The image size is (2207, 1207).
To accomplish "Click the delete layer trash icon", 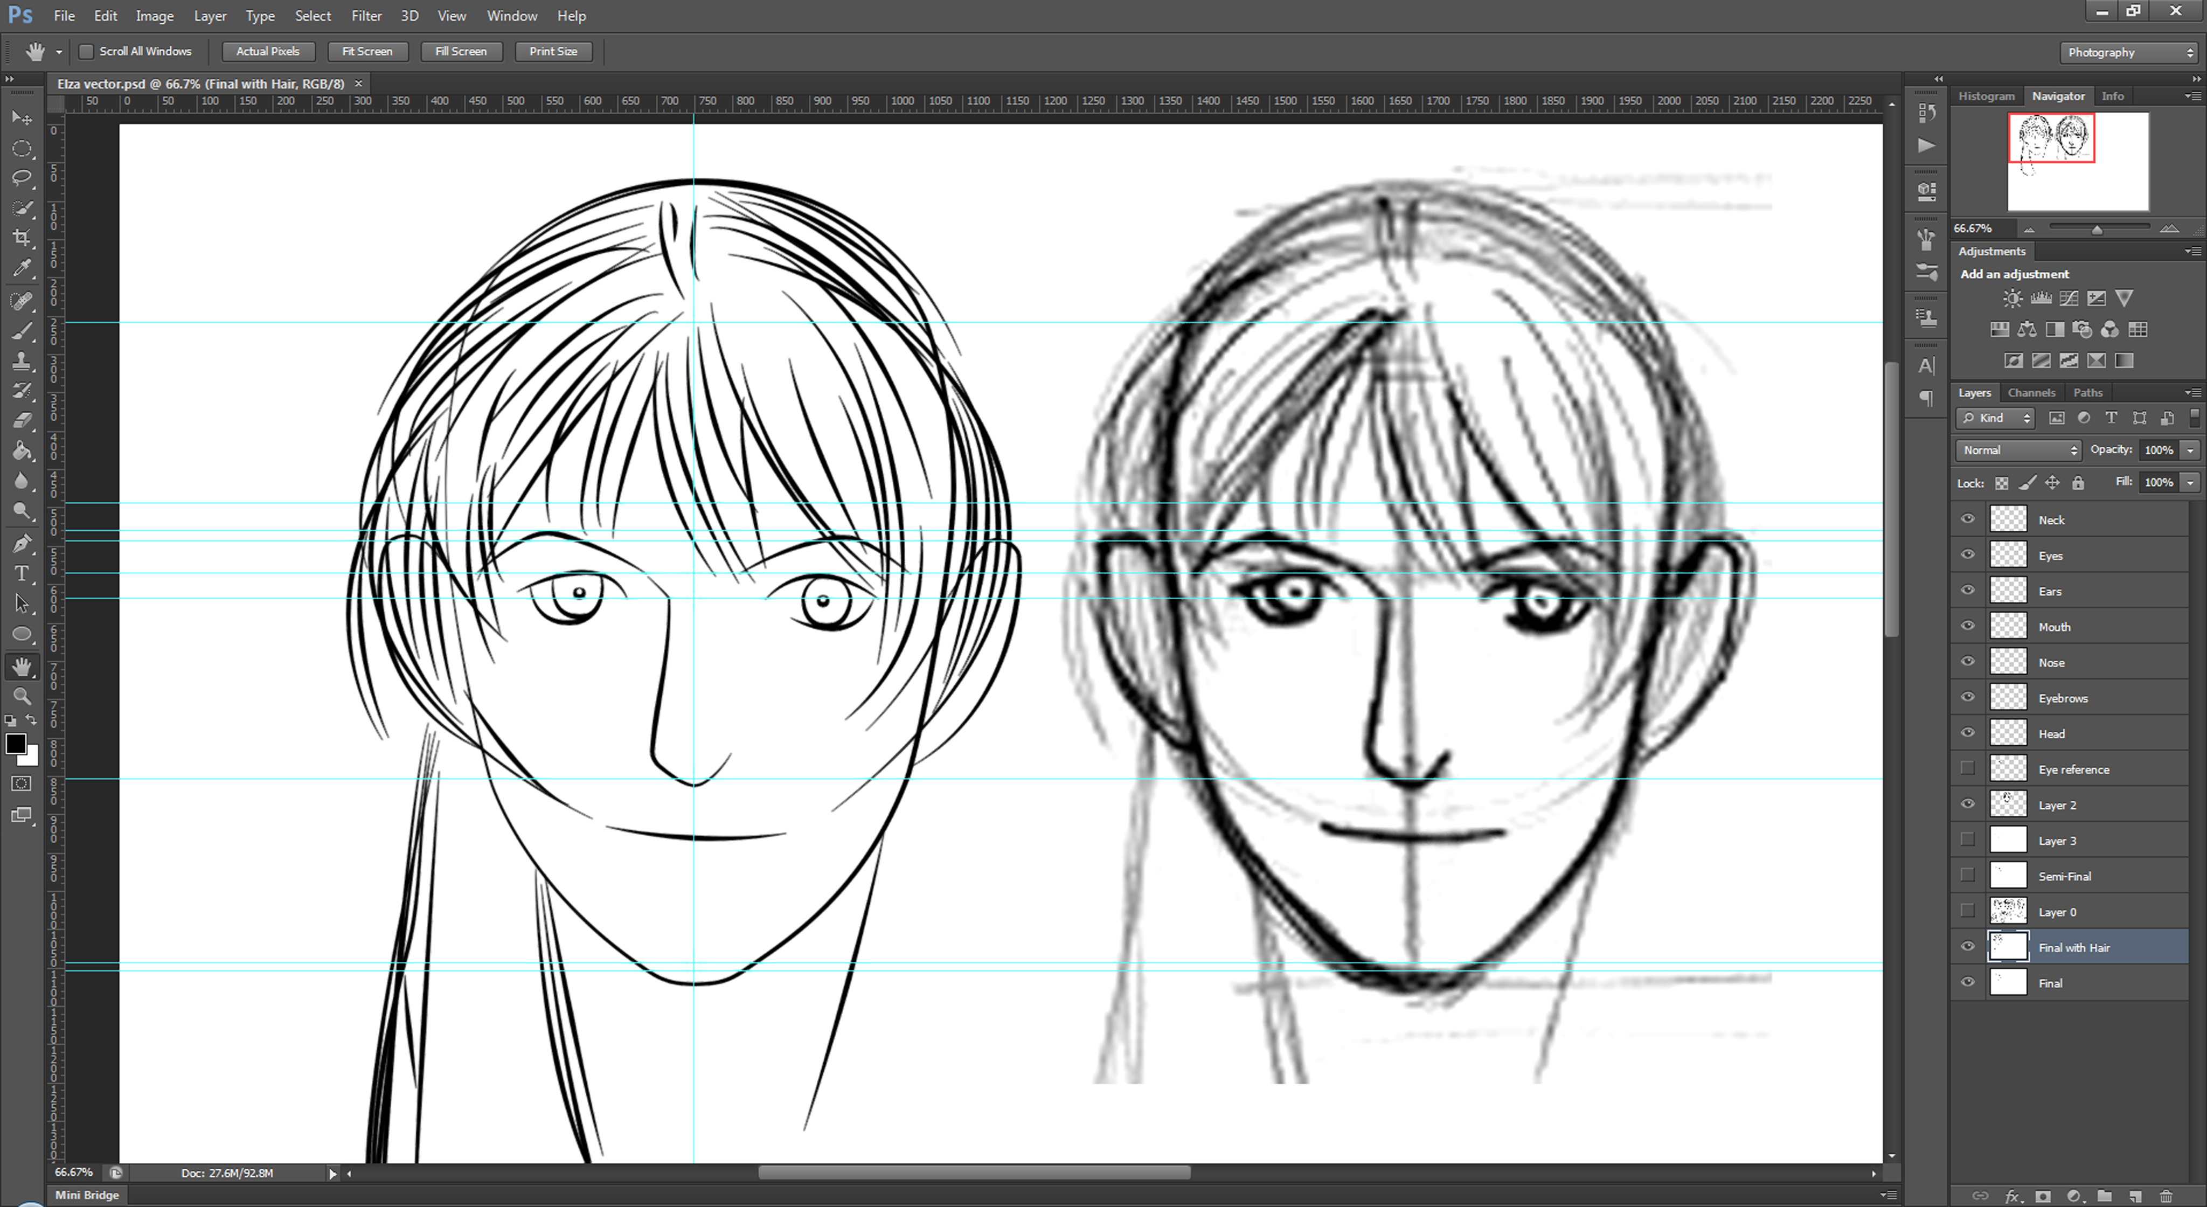I will 2166,1196.
